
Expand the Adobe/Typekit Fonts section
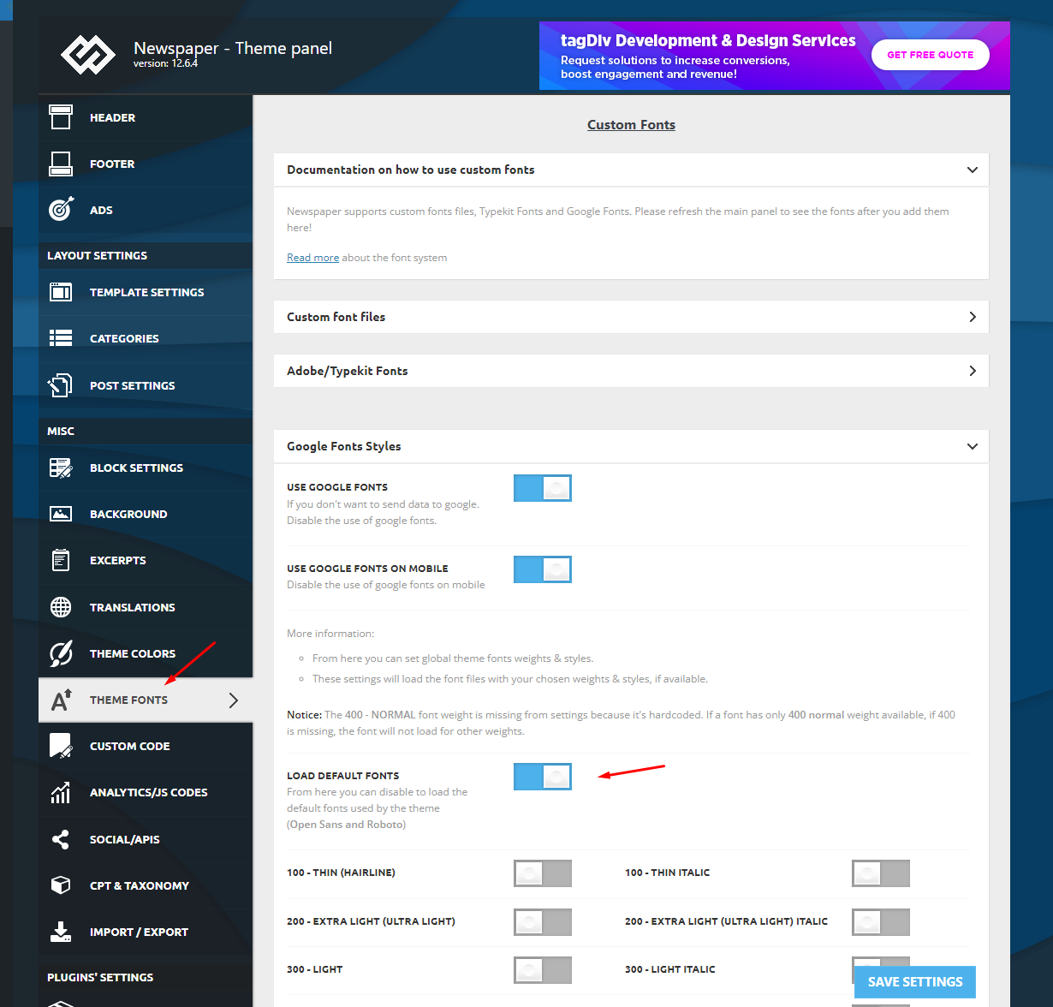[x=630, y=371]
